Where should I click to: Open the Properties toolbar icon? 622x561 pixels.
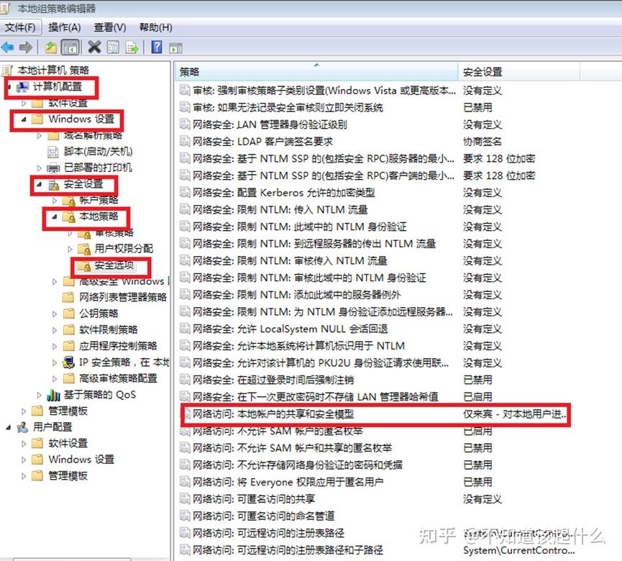[x=113, y=47]
